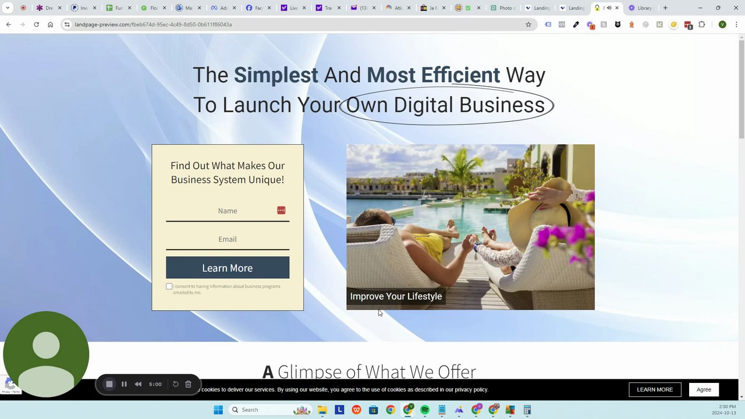Open the browser home page
Viewport: 745px width, 419px height.
click(x=51, y=24)
